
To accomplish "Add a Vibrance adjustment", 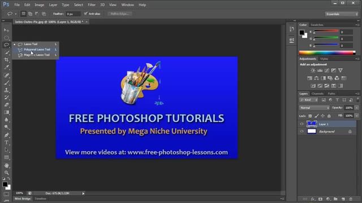I will point(341,70).
